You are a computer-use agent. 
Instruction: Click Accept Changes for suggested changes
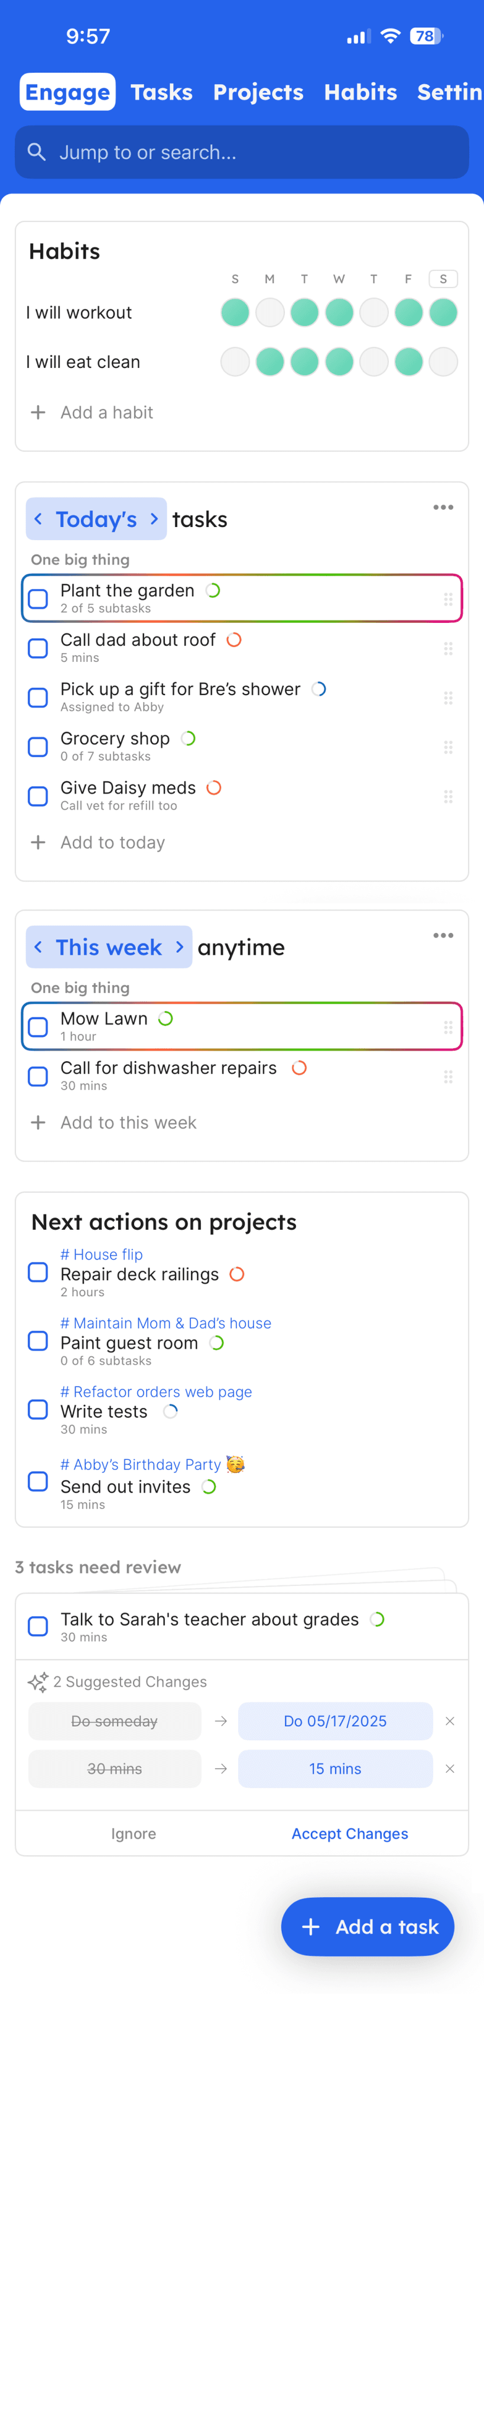350,1832
